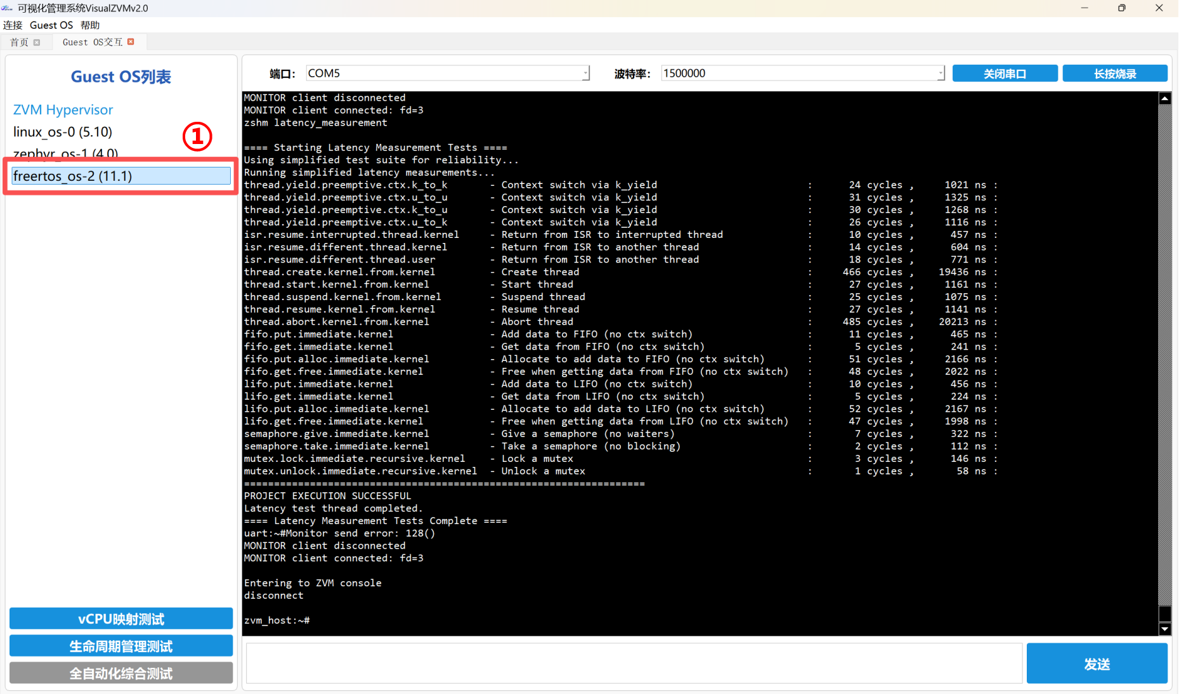
Task: Open the 帮助 help menu
Action: point(90,25)
